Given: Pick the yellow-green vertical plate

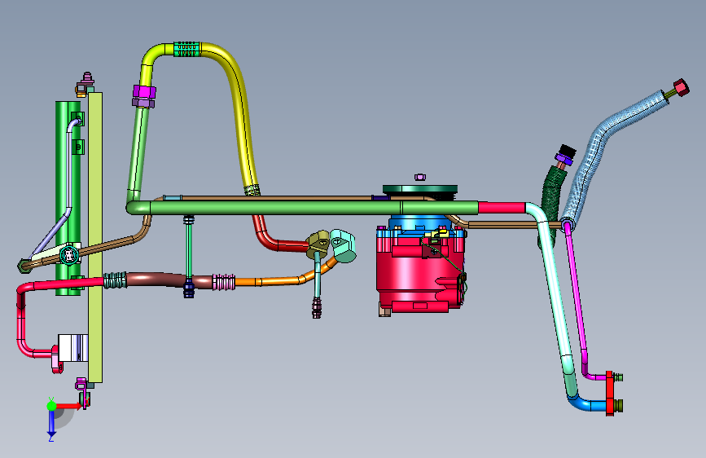Looking at the screenshot, I should tap(95, 238).
